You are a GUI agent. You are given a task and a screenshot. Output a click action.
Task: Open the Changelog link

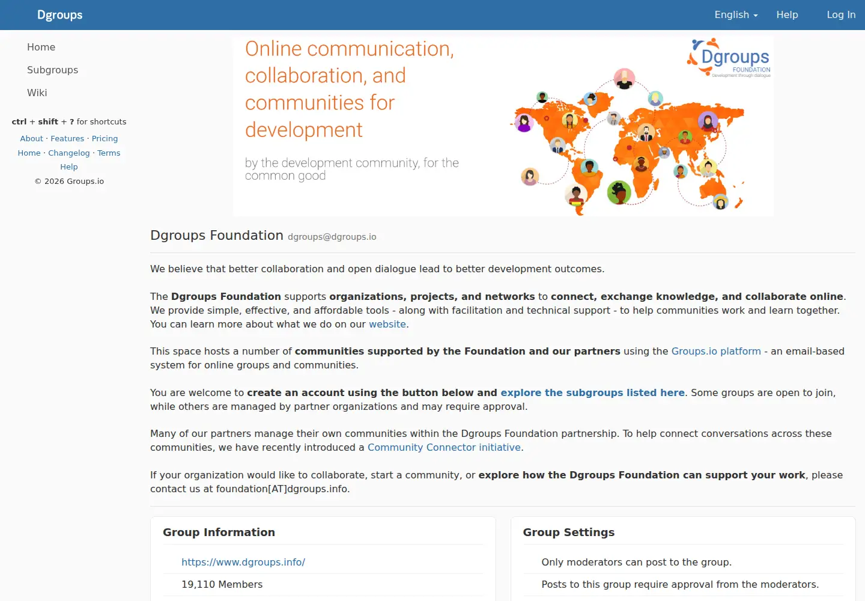[69, 153]
